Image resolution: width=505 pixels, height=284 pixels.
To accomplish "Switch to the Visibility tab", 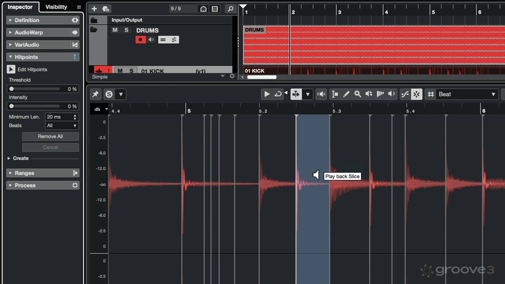I will [56, 7].
